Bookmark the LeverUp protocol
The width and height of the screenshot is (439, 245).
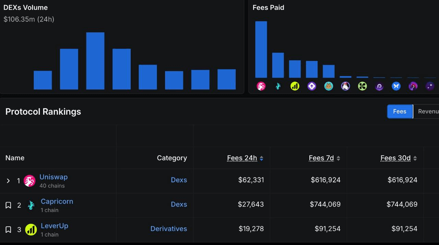pos(9,230)
